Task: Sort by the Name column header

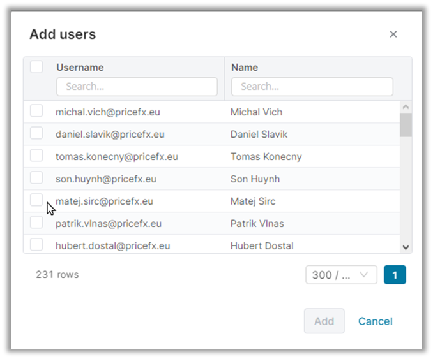Action: pyautogui.click(x=245, y=68)
